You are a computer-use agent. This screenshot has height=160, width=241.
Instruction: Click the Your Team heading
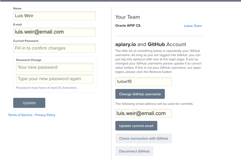[128, 17]
